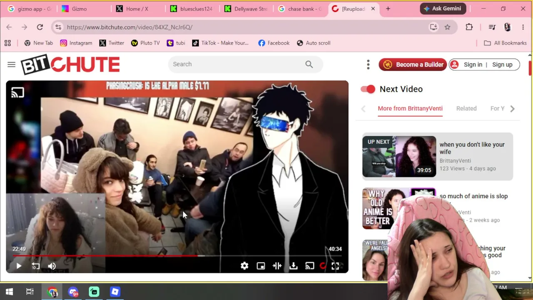
Task: Switch to the Related tab
Action: tap(466, 108)
